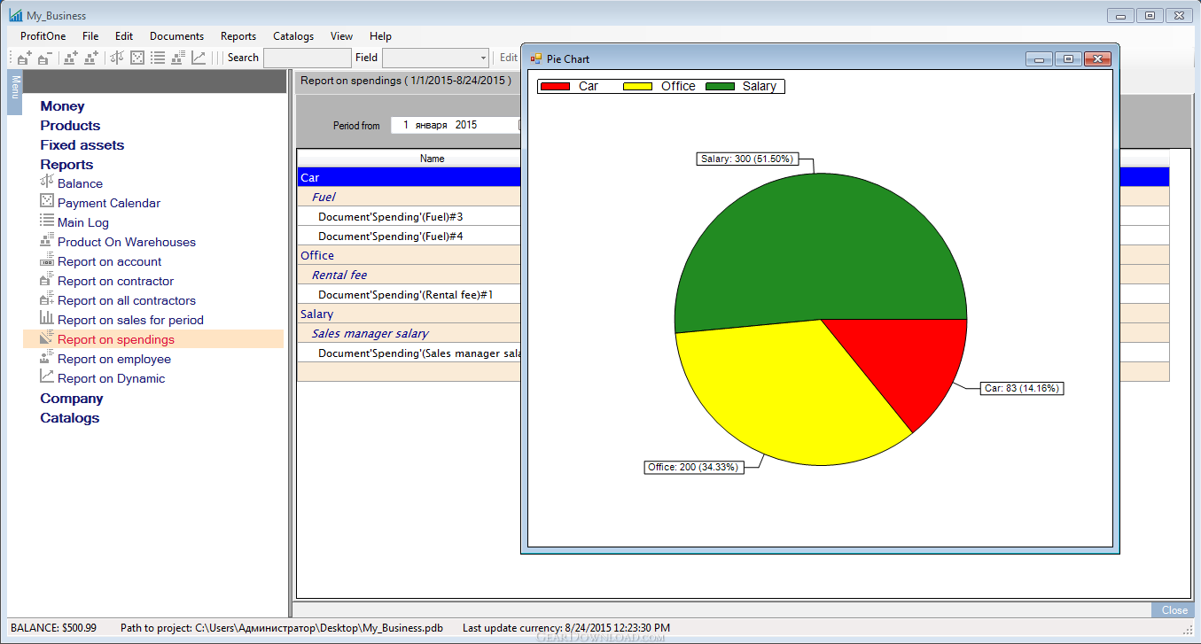Click the icon beside Report on spendings
The width and height of the screenshot is (1201, 644).
click(47, 338)
